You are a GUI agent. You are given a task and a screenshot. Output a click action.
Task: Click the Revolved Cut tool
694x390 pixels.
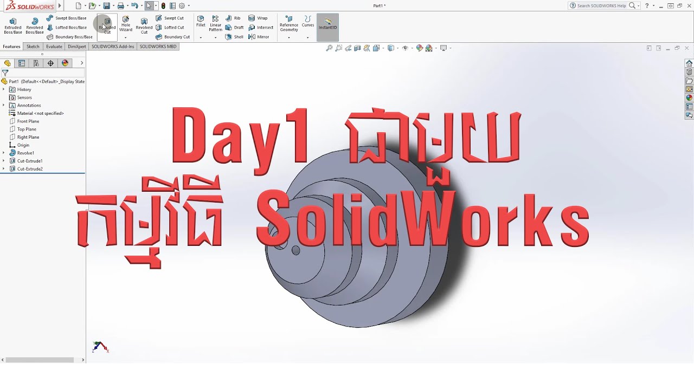144,25
